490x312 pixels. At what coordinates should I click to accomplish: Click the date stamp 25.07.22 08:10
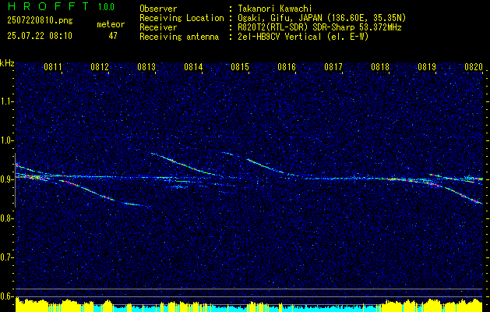click(40, 36)
